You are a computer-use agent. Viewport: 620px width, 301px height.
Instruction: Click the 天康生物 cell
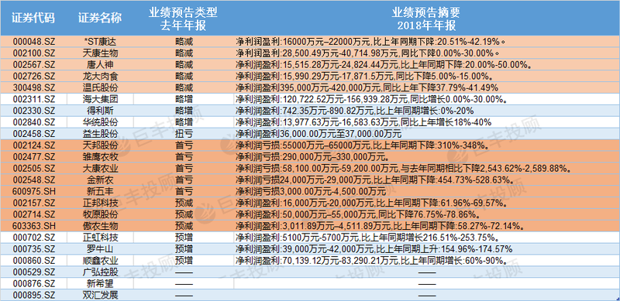(x=100, y=53)
